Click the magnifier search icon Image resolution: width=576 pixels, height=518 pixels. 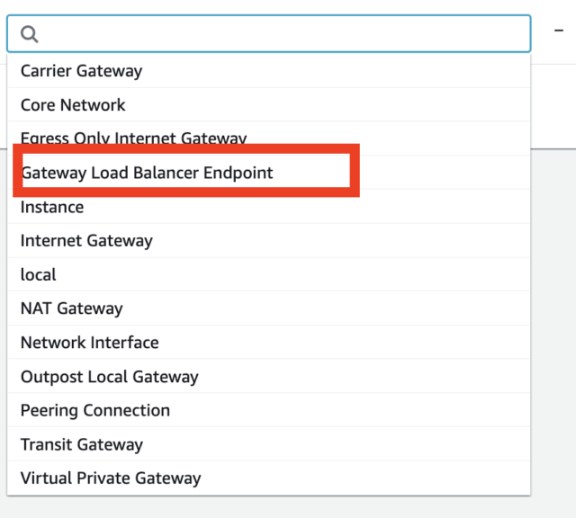click(x=30, y=34)
